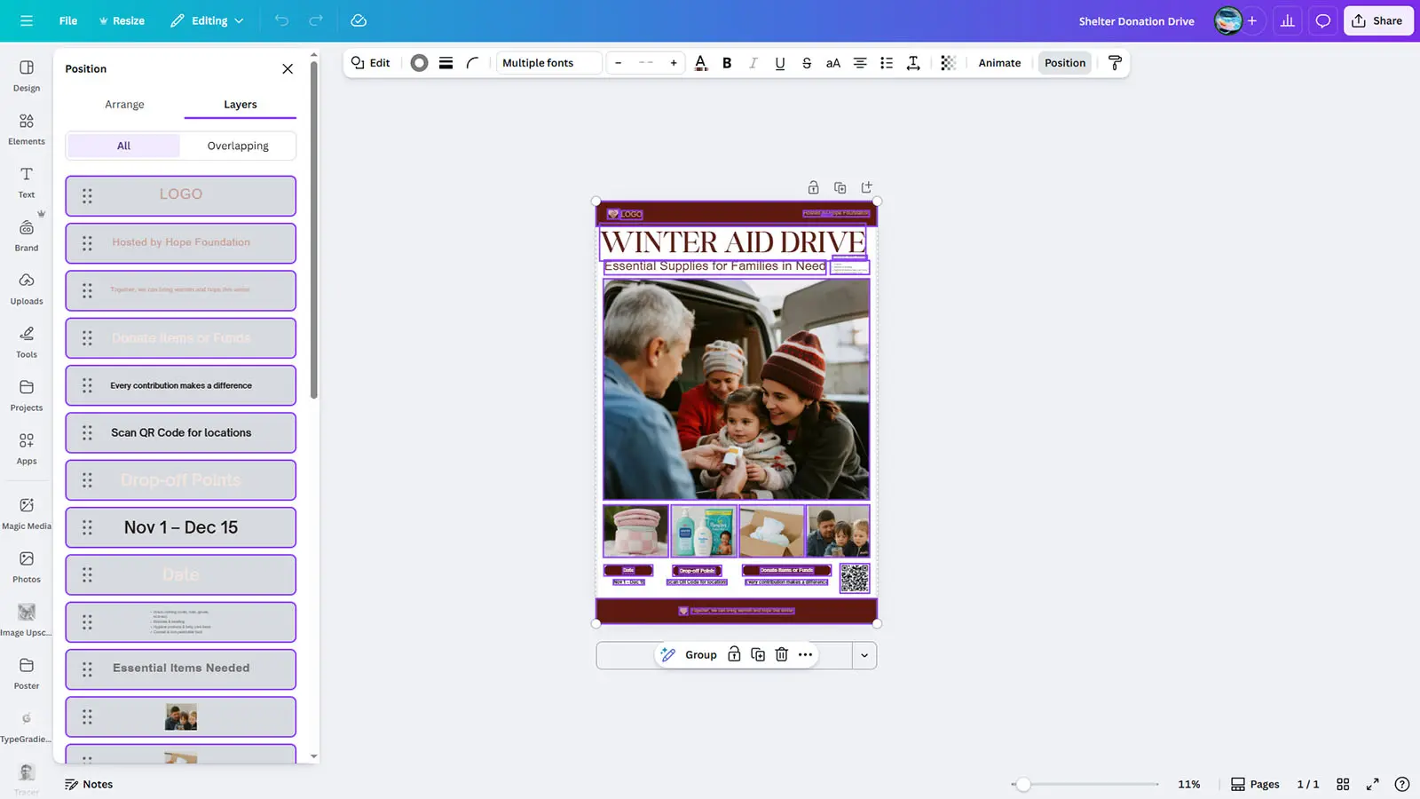Select the Nov 1 – Dec 15 layer
Image resolution: width=1420 pixels, height=799 pixels.
click(181, 527)
